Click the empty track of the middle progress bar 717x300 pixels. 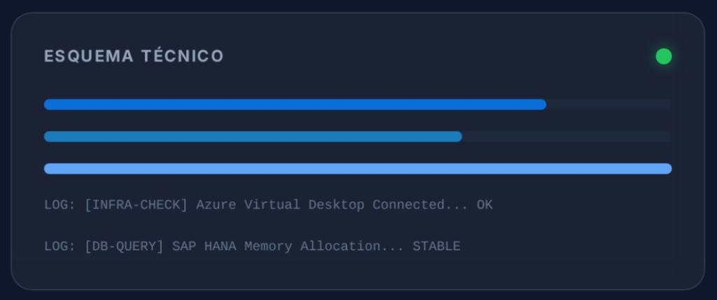(566, 137)
